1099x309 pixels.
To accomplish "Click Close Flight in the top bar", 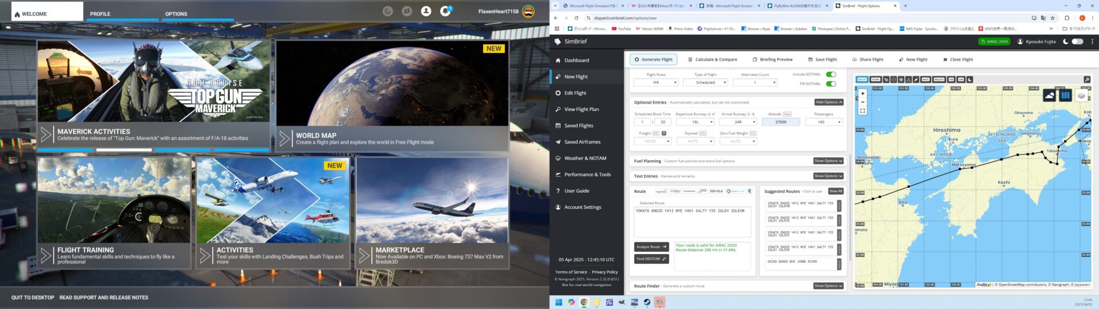I will pos(958,60).
